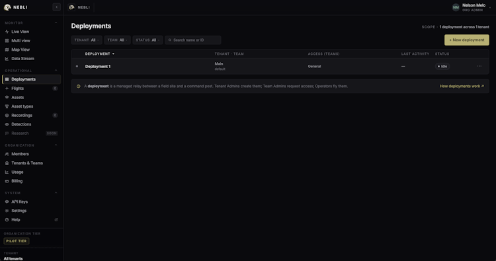
Task: Open the Team filter dropdown
Action: [117, 40]
